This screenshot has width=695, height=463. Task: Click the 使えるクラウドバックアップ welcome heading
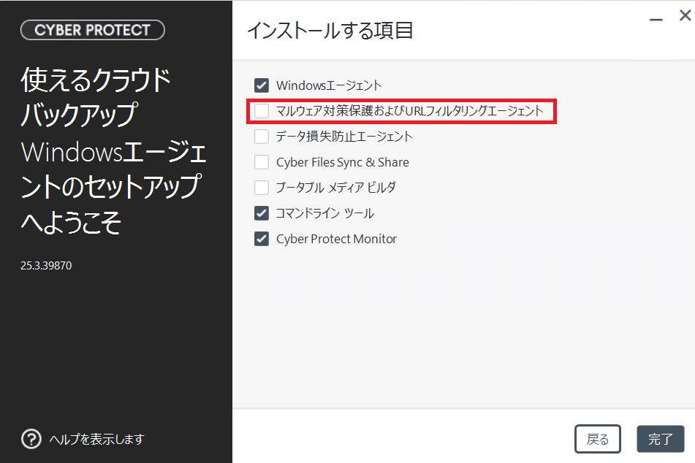96,97
